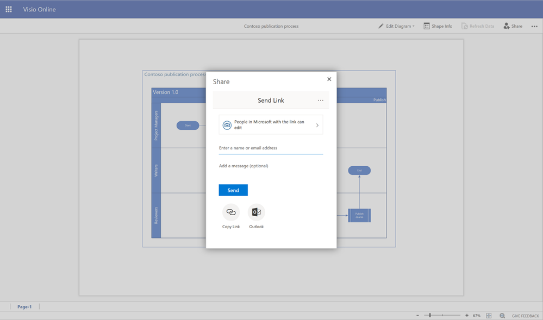543x320 pixels.
Task: Click the zoom slider handle
Action: [430, 316]
